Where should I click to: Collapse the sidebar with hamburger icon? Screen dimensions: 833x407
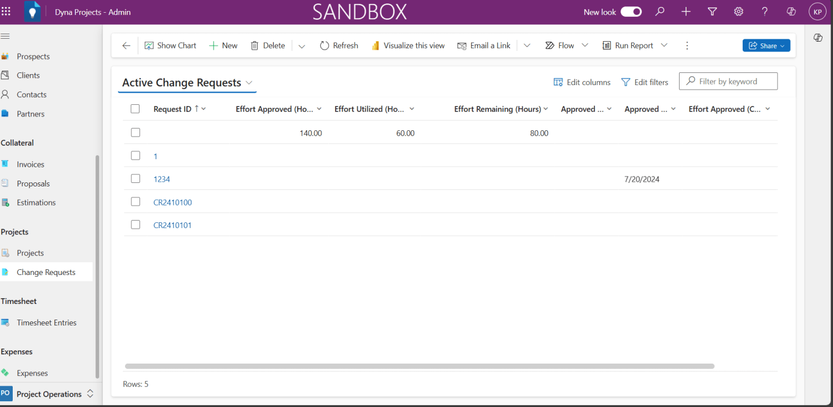pyautogui.click(x=6, y=36)
